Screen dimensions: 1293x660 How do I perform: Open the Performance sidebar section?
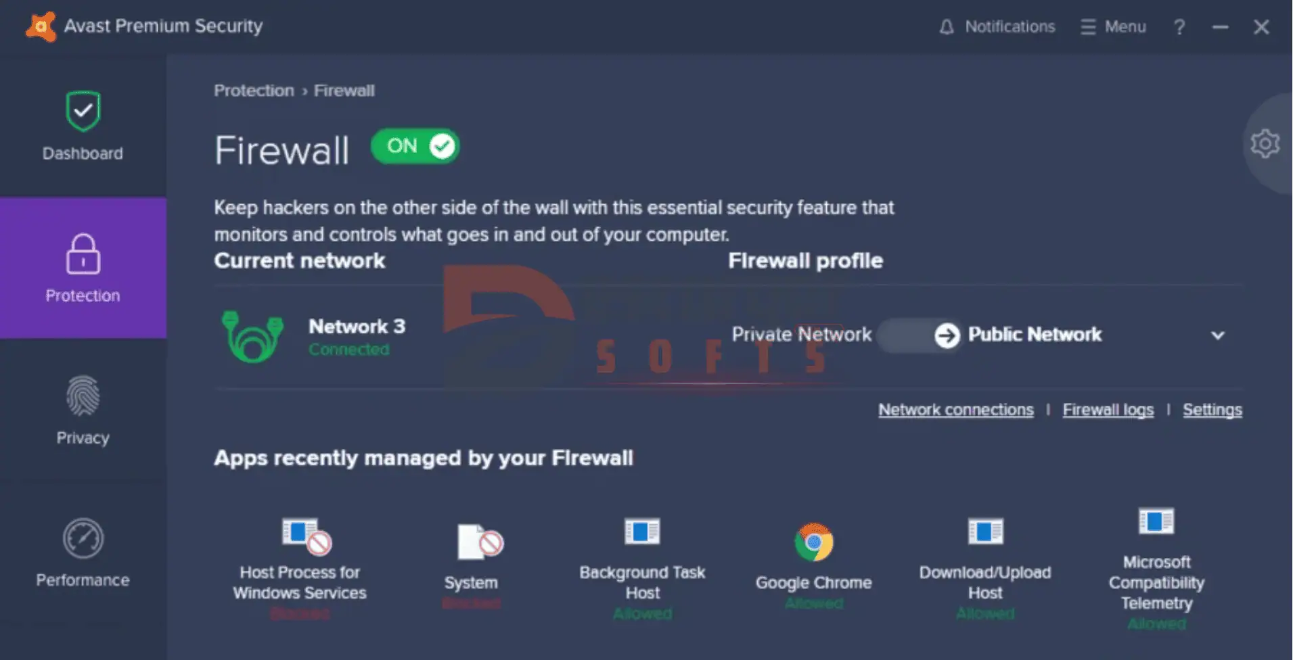(x=83, y=552)
